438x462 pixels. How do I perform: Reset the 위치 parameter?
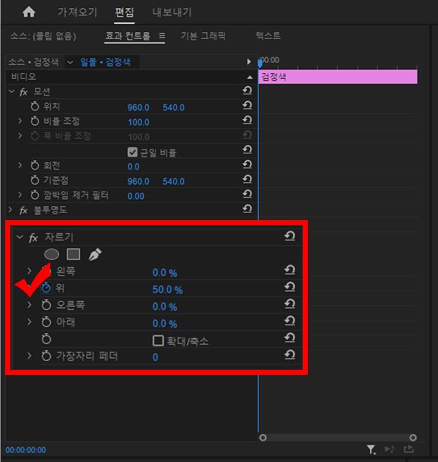(x=247, y=105)
